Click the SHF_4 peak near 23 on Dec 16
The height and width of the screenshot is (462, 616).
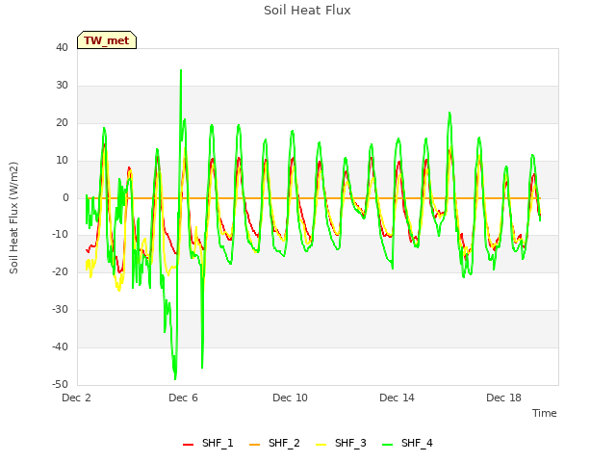click(449, 113)
